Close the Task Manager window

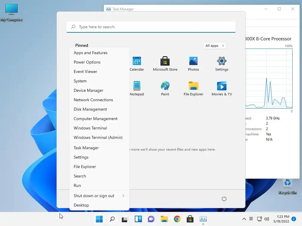pos(293,9)
